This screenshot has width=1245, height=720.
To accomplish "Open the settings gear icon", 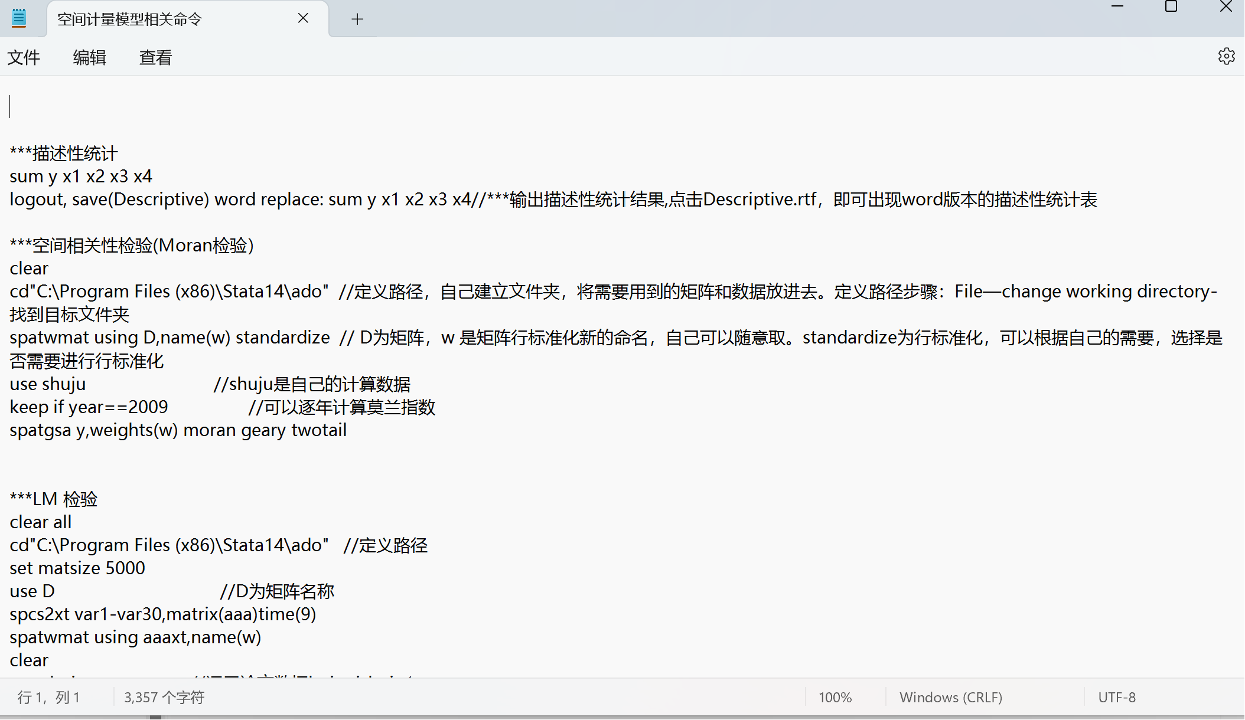I will pyautogui.click(x=1226, y=57).
